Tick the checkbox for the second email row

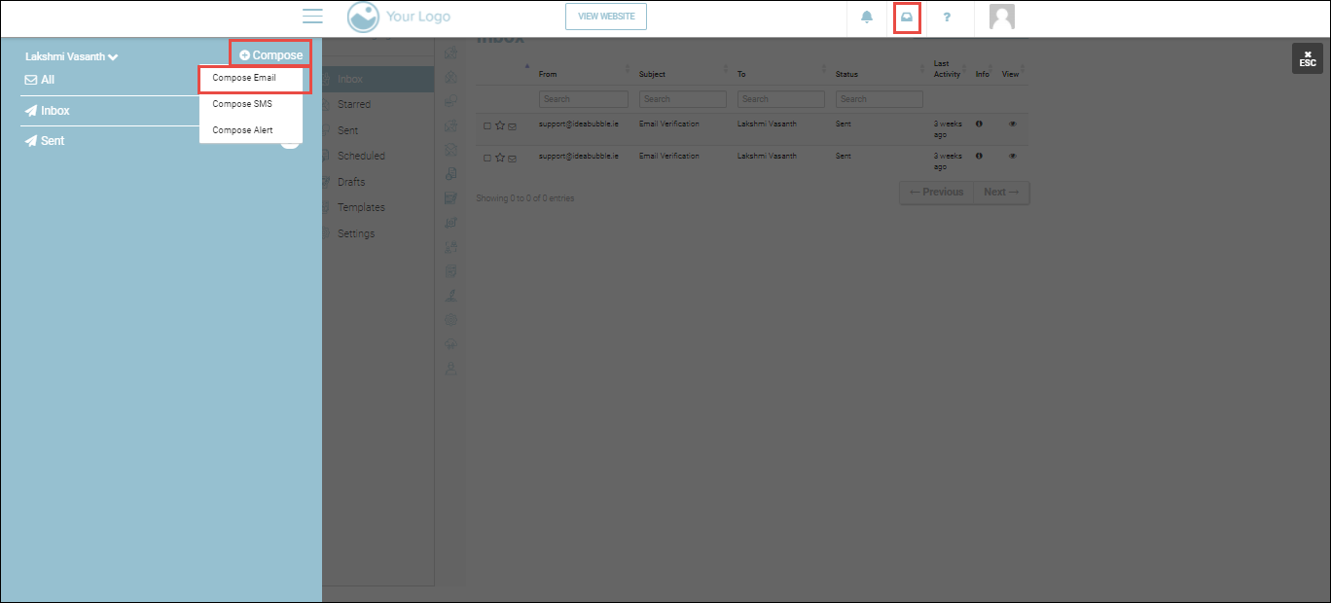487,158
